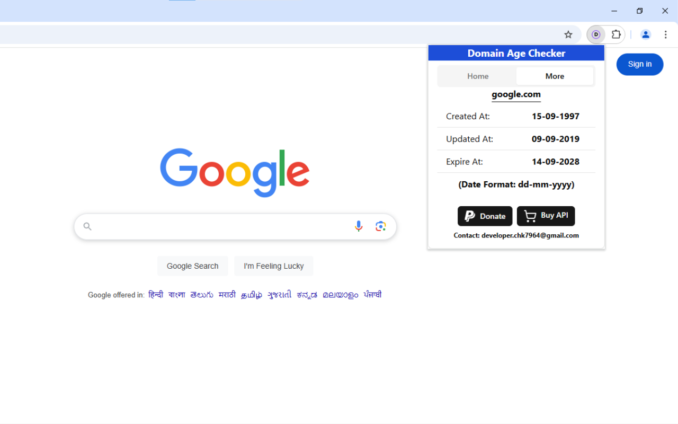Switch Google to हिन्दी language
Image resolution: width=678 pixels, height=424 pixels.
156,295
